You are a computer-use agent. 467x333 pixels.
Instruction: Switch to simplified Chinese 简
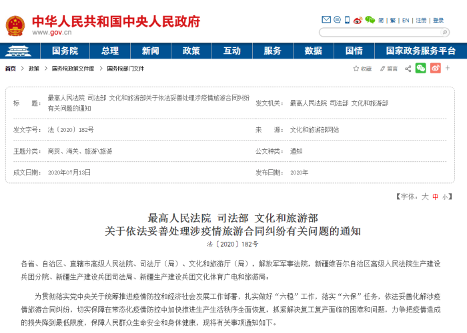click(381, 20)
